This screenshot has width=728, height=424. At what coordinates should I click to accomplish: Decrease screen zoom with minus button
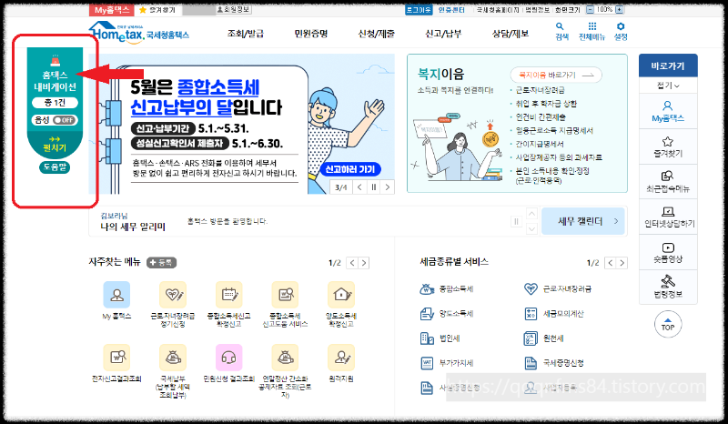590,9
